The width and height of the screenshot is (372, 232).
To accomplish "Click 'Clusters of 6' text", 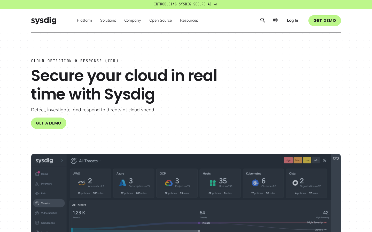I will (269, 186).
